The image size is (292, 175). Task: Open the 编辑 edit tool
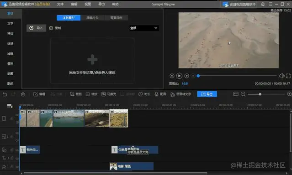[39, 94]
